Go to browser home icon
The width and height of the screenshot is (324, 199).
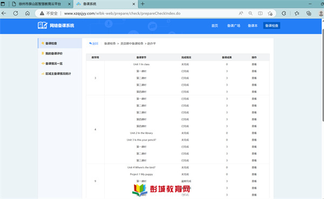28,13
